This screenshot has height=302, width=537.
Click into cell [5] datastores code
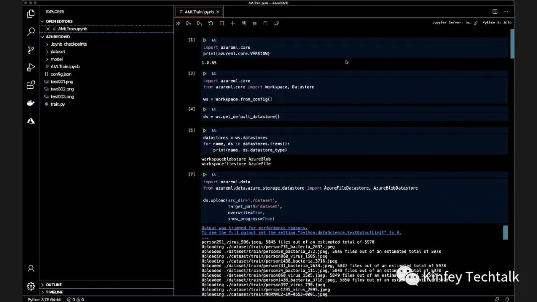(354, 144)
